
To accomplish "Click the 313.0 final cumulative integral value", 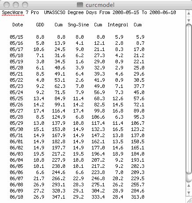I will [138, 197].
